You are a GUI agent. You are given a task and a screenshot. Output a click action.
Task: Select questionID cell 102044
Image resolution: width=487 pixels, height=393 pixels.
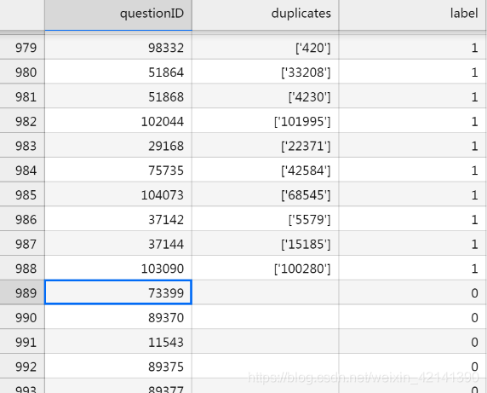pyautogui.click(x=118, y=121)
